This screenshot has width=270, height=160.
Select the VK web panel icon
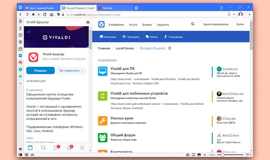[20, 56]
